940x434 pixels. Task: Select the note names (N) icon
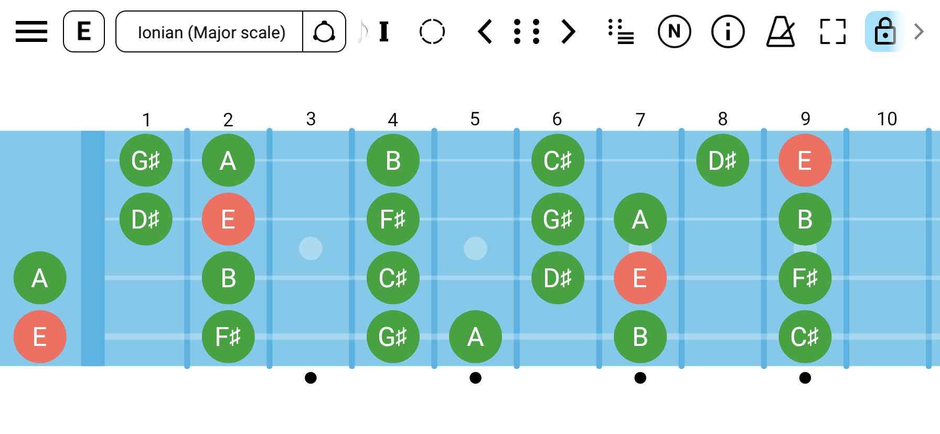coord(675,31)
